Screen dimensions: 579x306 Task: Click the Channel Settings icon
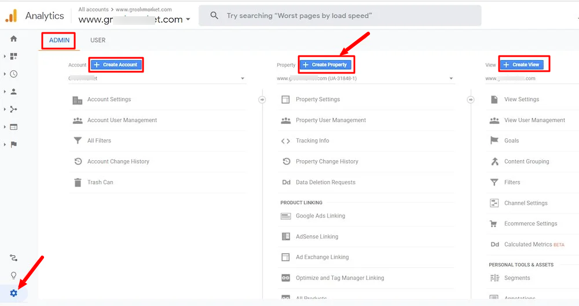494,203
